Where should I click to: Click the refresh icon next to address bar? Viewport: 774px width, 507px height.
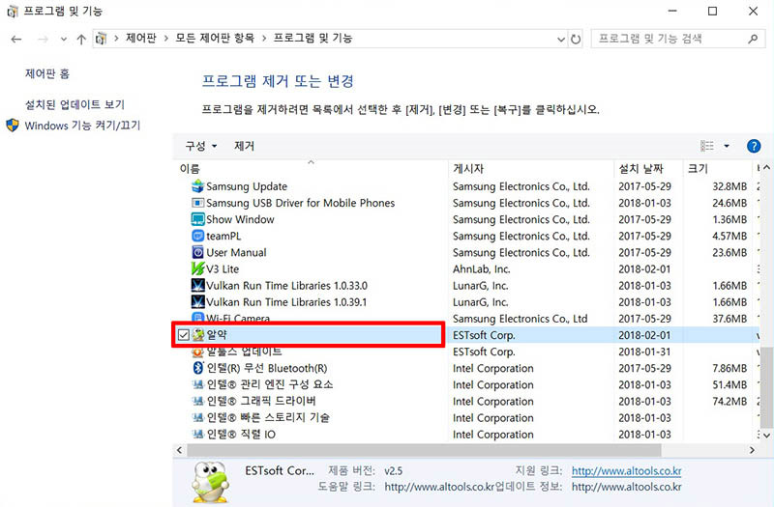[577, 39]
